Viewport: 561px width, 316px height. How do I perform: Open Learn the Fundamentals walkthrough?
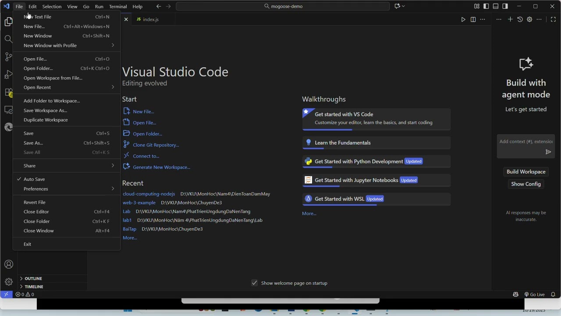tap(376, 143)
